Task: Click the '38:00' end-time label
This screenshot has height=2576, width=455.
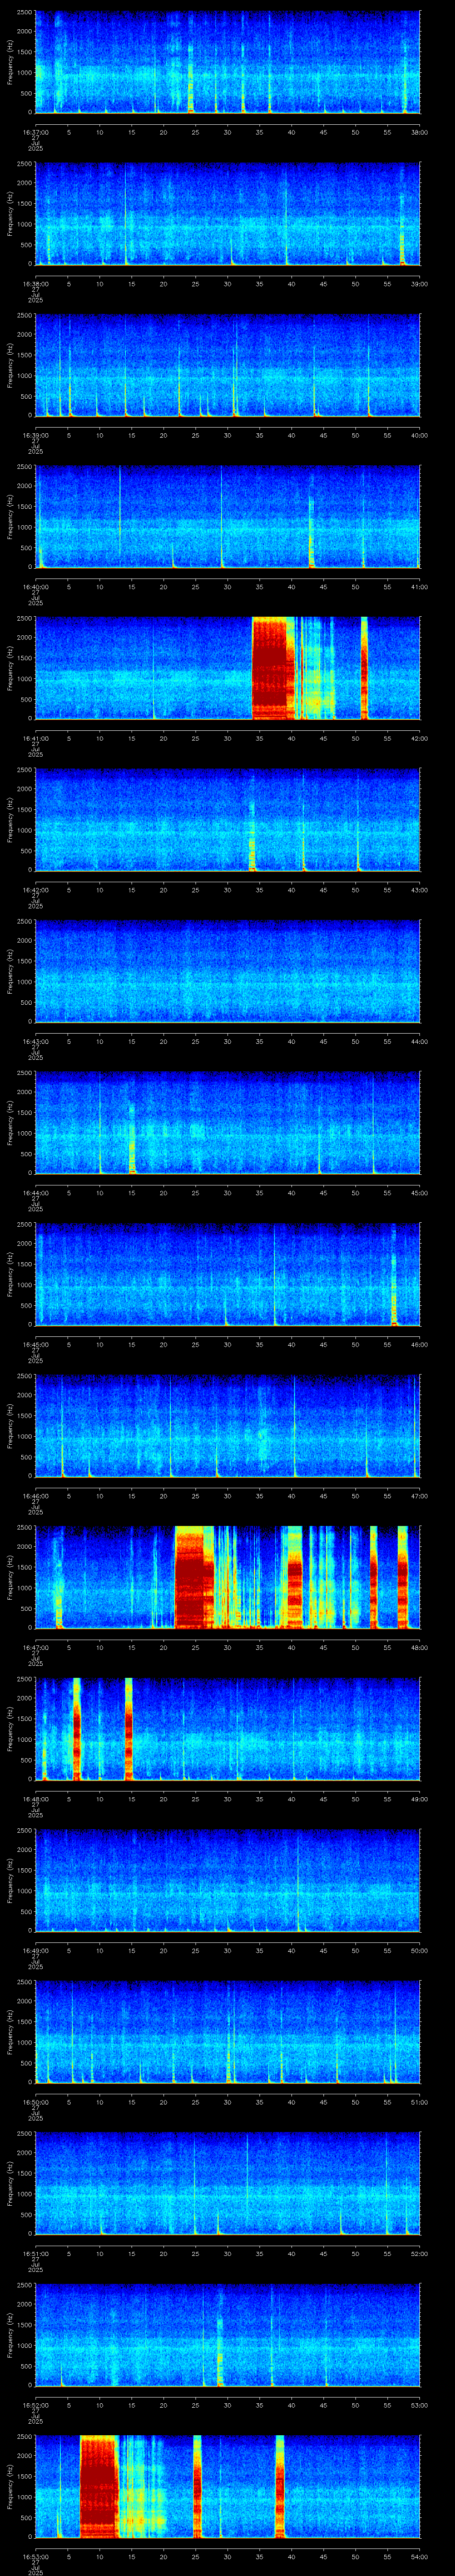Action: tap(419, 131)
